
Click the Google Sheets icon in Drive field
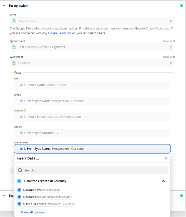coord(14,21)
